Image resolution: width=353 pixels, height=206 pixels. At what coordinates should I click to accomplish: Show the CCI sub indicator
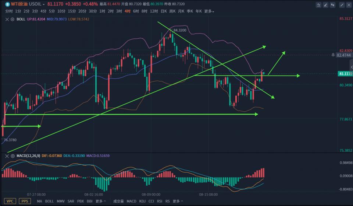click(151, 201)
